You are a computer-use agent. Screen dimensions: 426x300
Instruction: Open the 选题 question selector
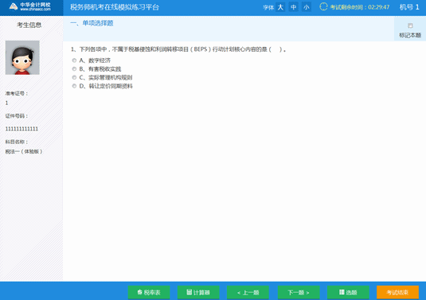tap(348, 292)
